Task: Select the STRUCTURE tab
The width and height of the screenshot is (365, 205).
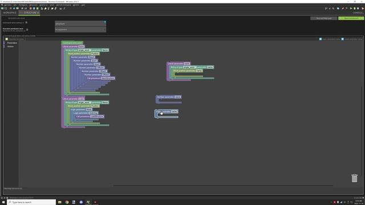Action: [30, 13]
